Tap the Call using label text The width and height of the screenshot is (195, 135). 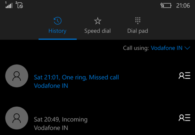(x=136, y=48)
